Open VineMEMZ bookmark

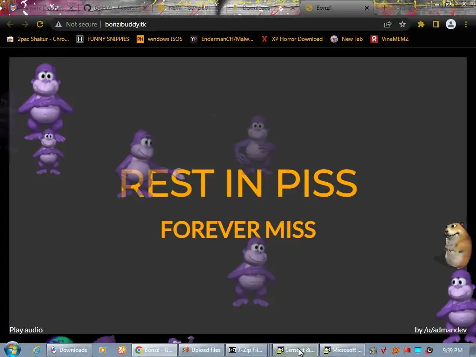coord(390,39)
